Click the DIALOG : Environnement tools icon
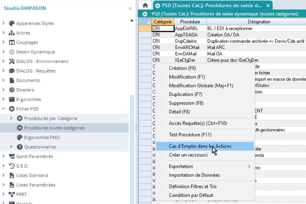This screenshot has height=204, width=306. pos(12,61)
